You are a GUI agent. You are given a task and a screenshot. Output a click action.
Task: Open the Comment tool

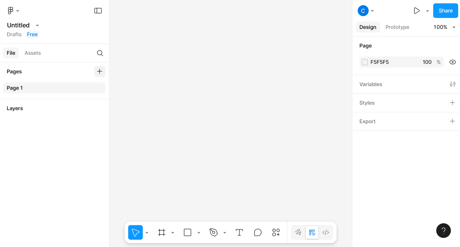coord(258,232)
